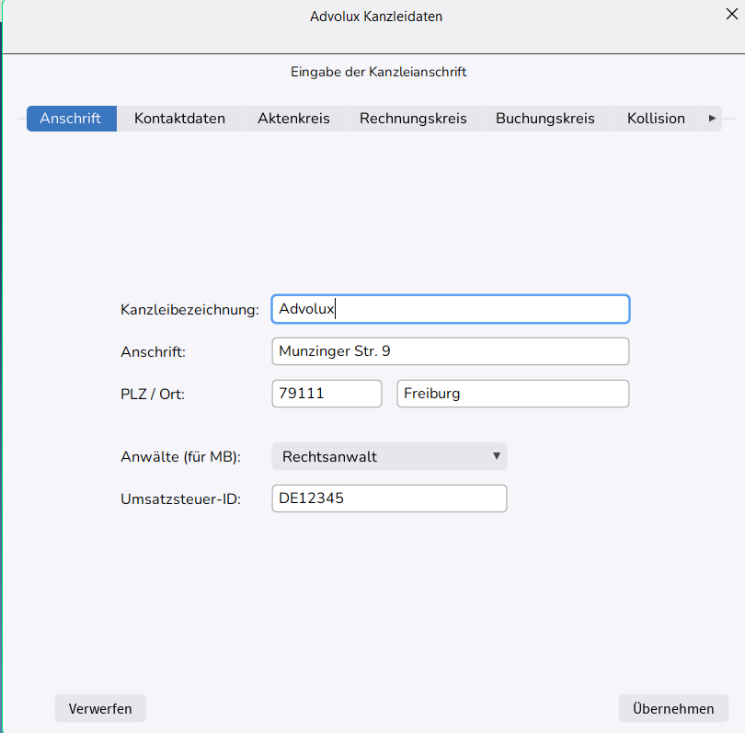
Task: Click the Ort field containing Freiburg
Action: click(x=512, y=394)
